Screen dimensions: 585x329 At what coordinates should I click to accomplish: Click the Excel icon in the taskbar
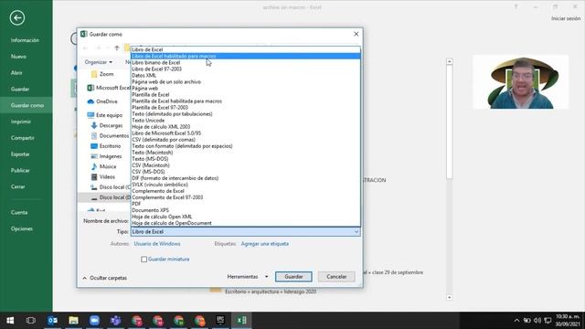[x=241, y=321]
